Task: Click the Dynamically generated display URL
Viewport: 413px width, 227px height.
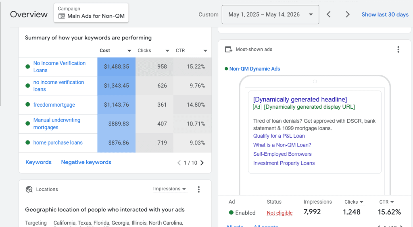Action: coord(309,107)
